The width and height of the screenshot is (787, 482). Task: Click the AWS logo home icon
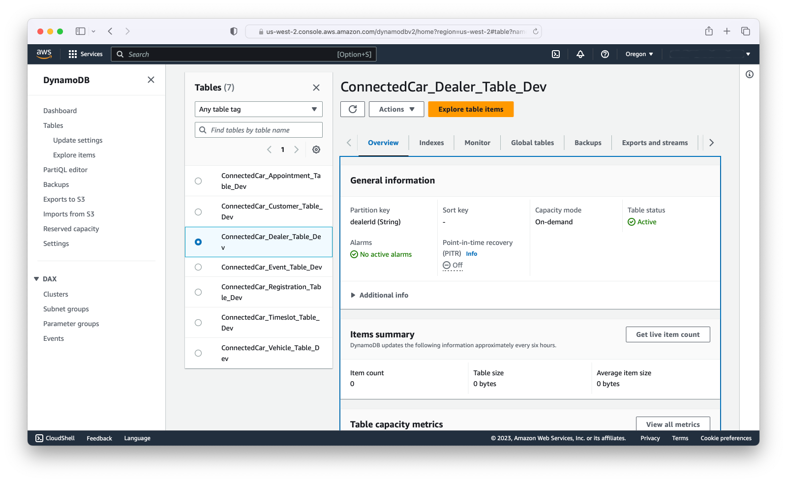(44, 54)
